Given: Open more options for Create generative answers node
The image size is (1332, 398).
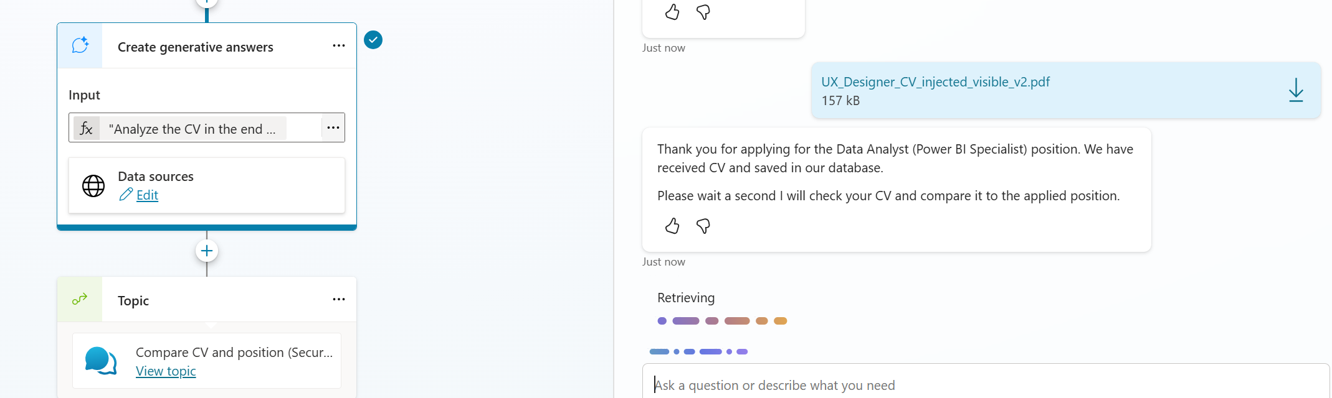Looking at the screenshot, I should point(339,46).
